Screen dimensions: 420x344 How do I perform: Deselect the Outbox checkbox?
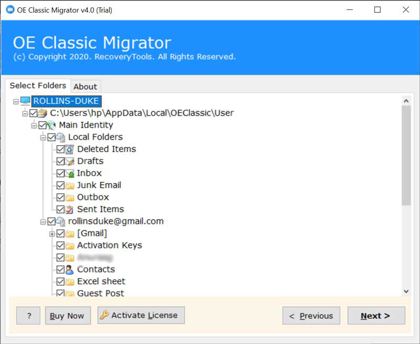[x=60, y=197]
